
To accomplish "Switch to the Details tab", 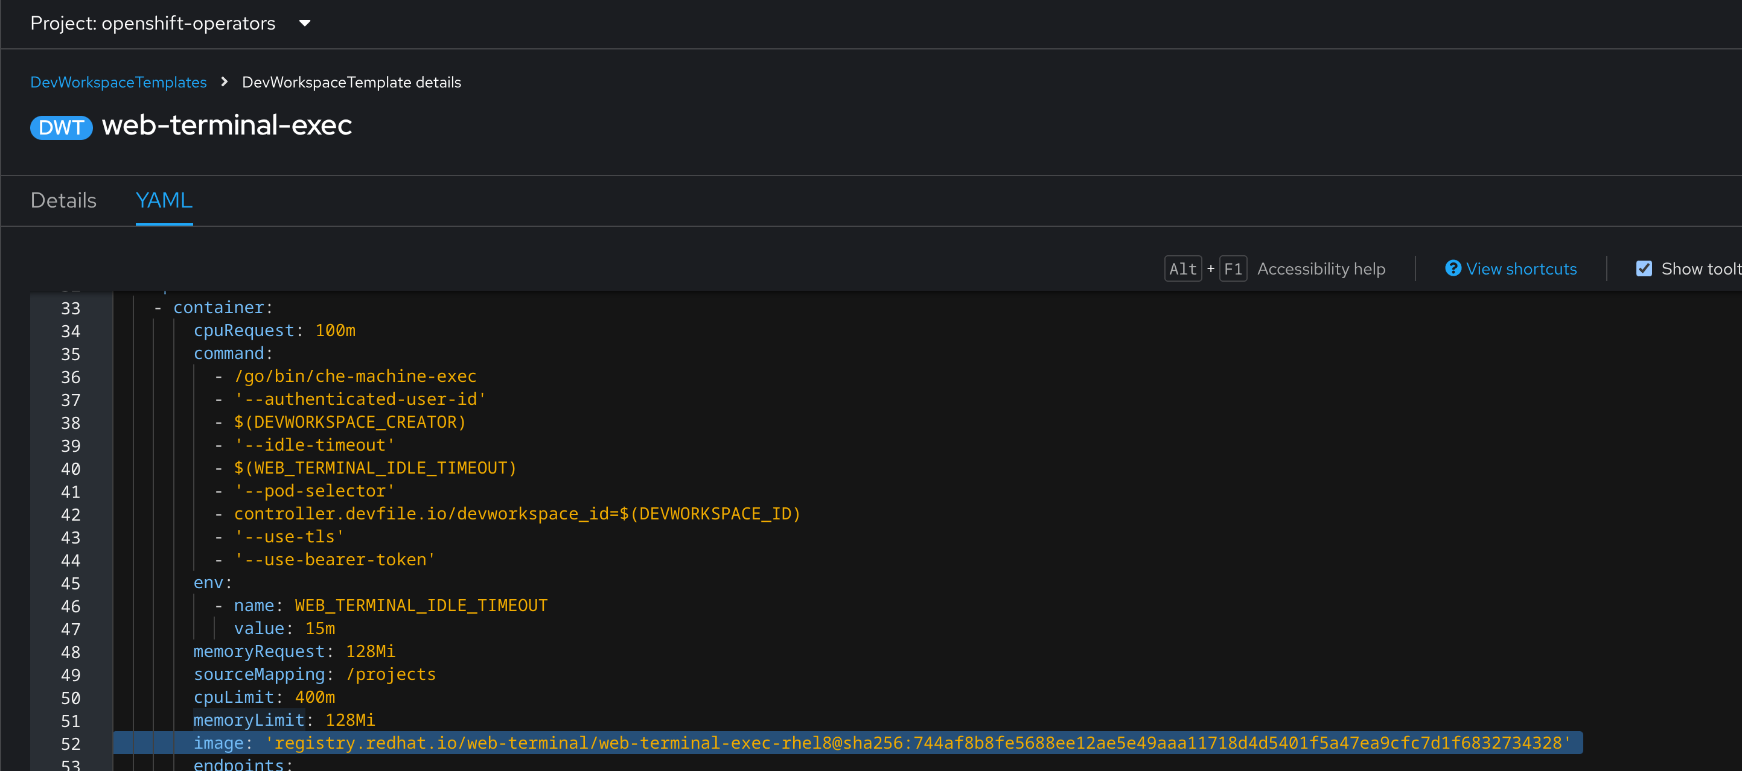I will pyautogui.click(x=63, y=200).
